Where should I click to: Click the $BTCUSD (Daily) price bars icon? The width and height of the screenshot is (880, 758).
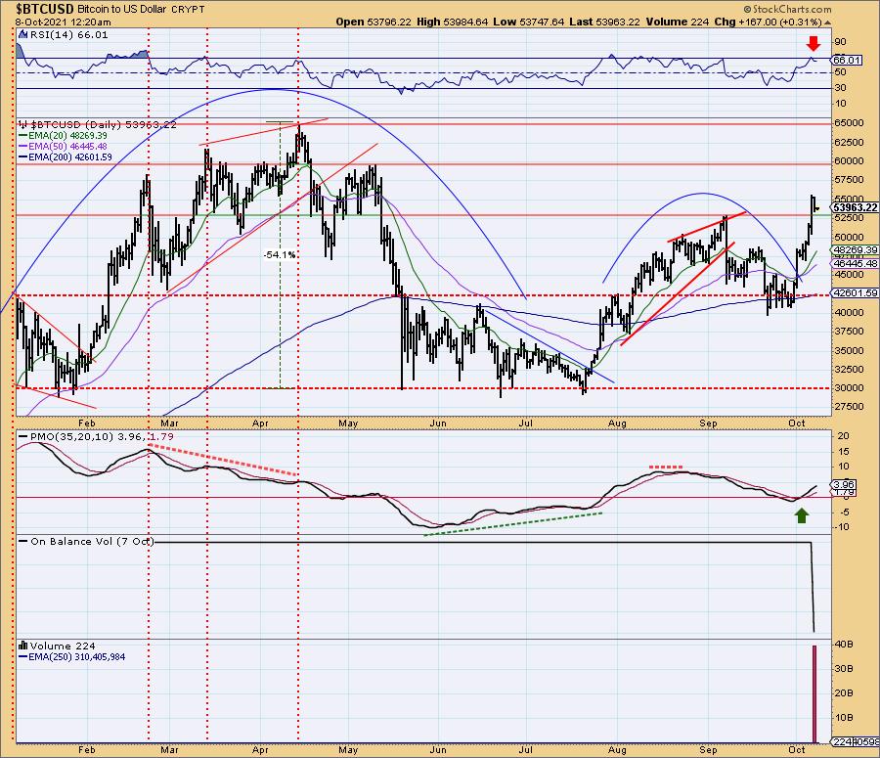click(x=22, y=124)
